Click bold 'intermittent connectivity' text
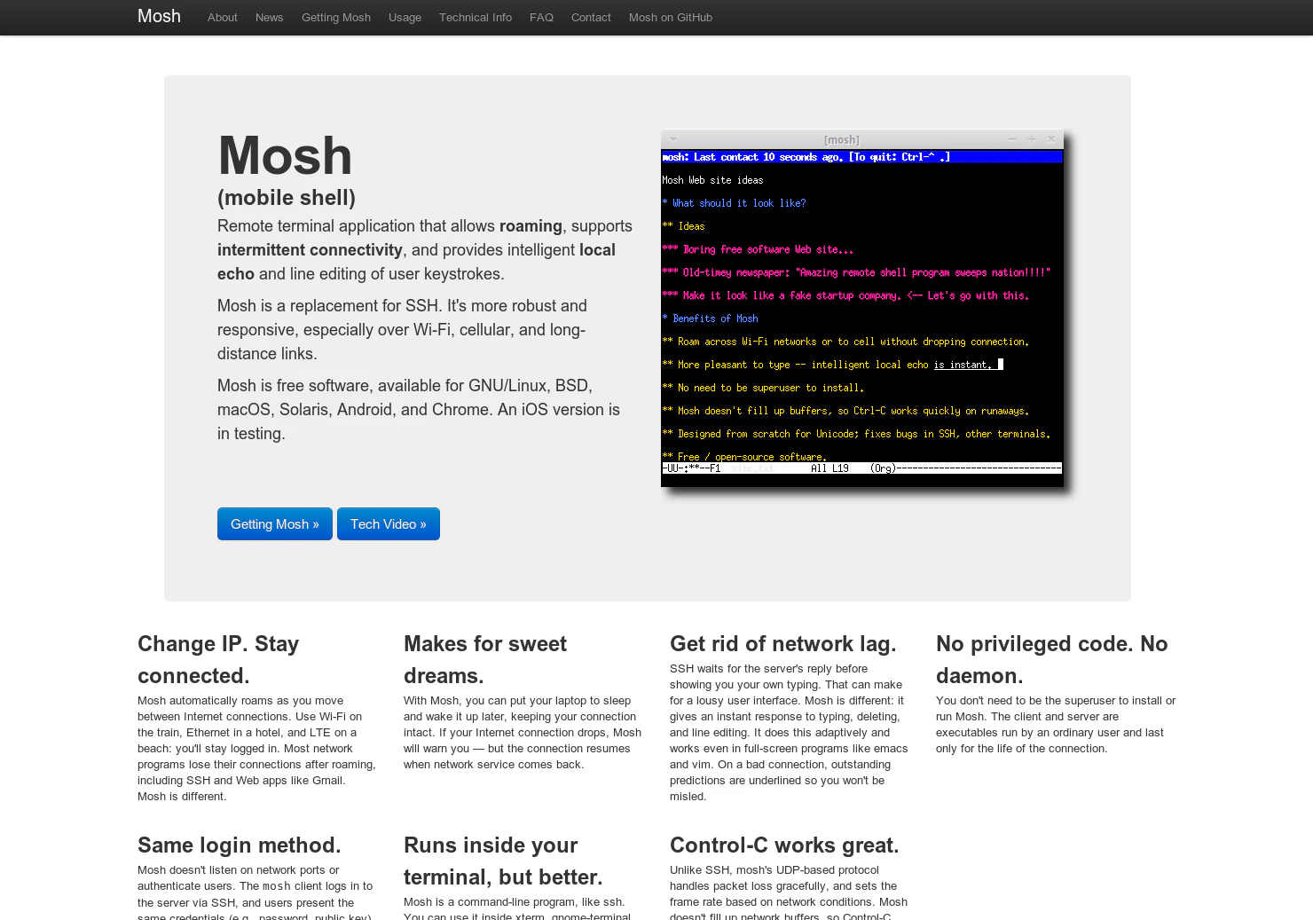This screenshot has width=1313, height=920. click(x=310, y=250)
